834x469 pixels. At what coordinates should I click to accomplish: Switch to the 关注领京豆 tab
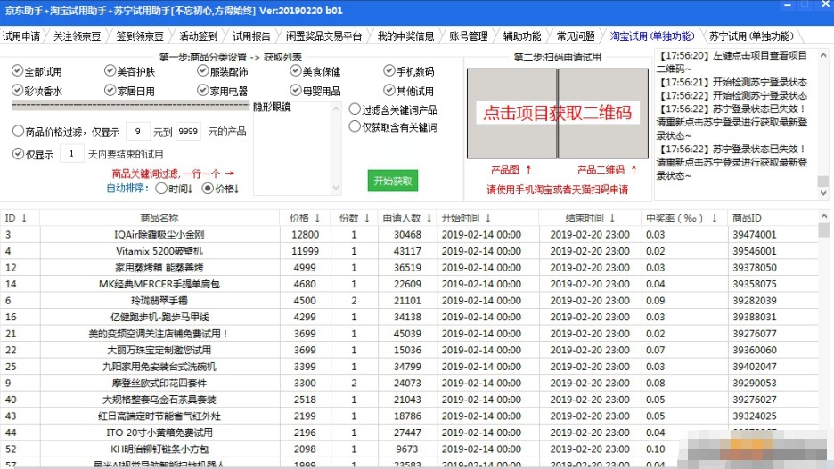[78, 36]
